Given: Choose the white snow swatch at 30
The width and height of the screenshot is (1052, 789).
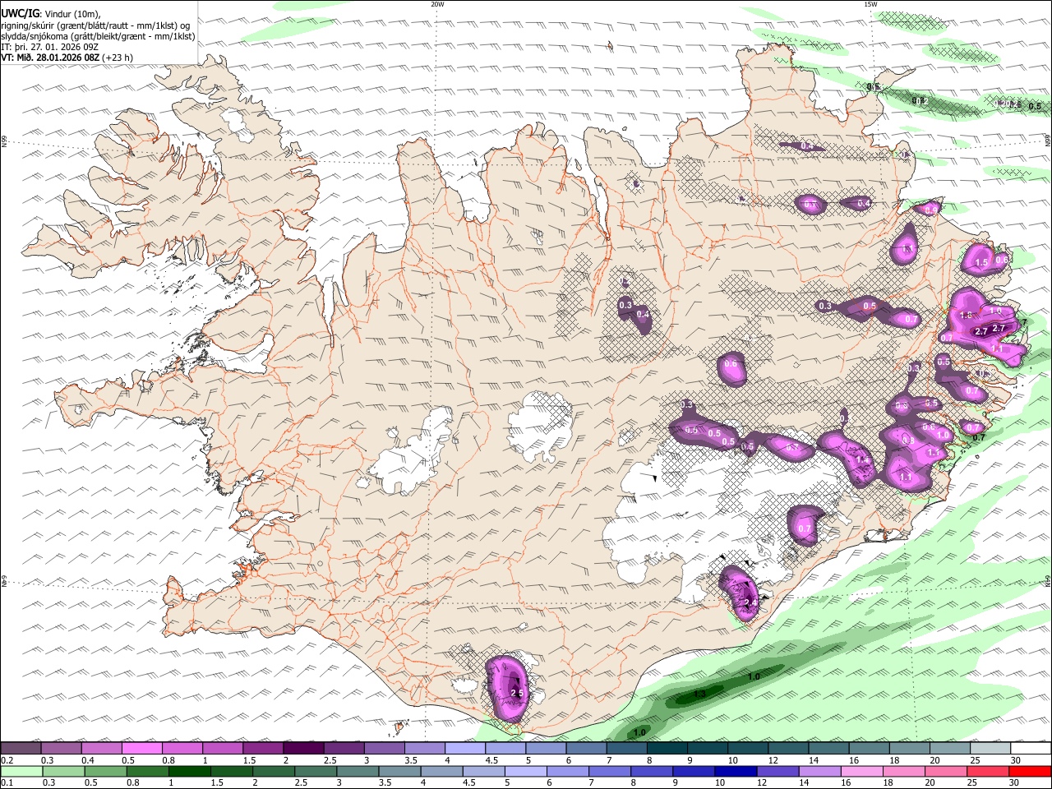Looking at the screenshot, I should coord(1030,748).
